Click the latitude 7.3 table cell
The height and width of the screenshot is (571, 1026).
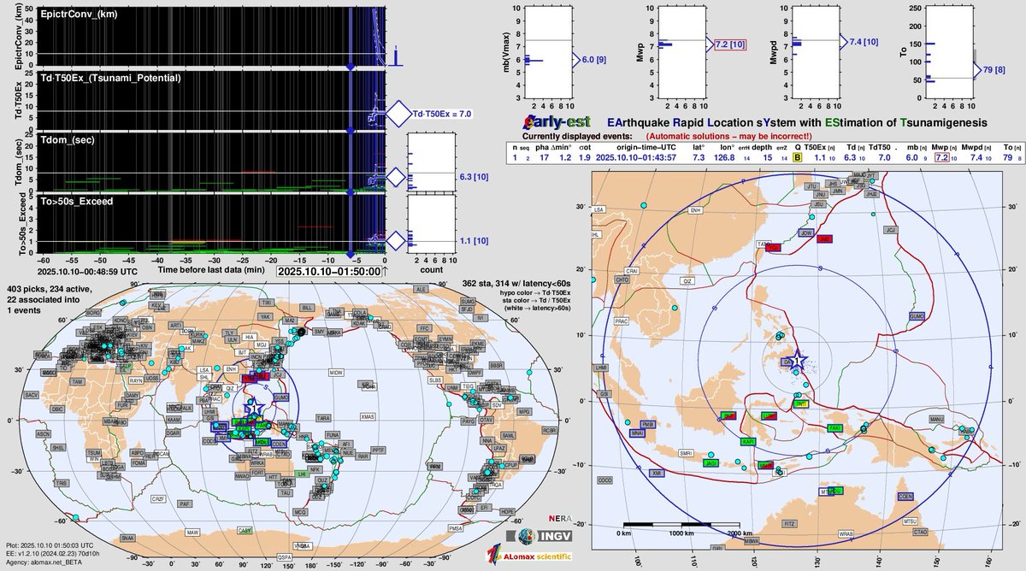[x=699, y=157]
